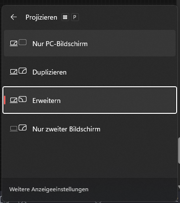Click the monitor glyph in the Duplizieren row
The width and height of the screenshot is (180, 203).
click(23, 71)
